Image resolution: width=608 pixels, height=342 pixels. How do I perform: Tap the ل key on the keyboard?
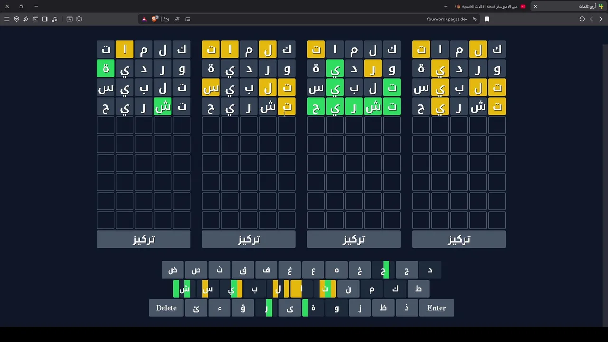pos(278,289)
